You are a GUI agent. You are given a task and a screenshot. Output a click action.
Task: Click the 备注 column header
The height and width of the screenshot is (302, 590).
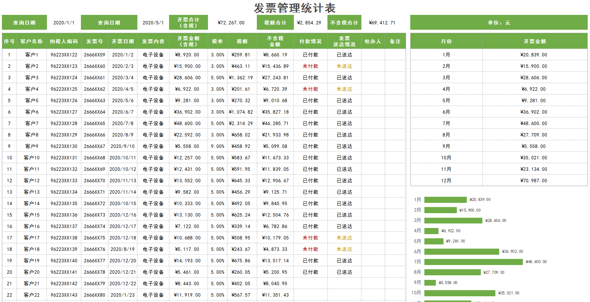click(x=395, y=41)
